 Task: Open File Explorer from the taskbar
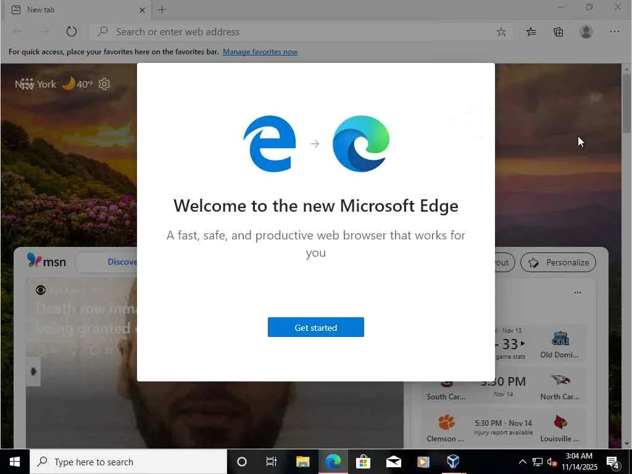coord(302,462)
